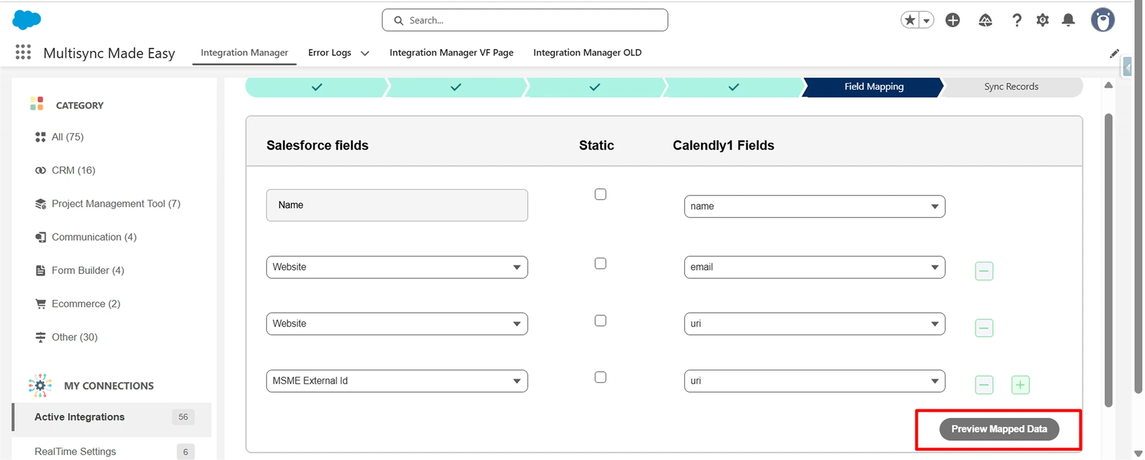
Task: Open the Setup gear icon
Action: (x=1042, y=20)
